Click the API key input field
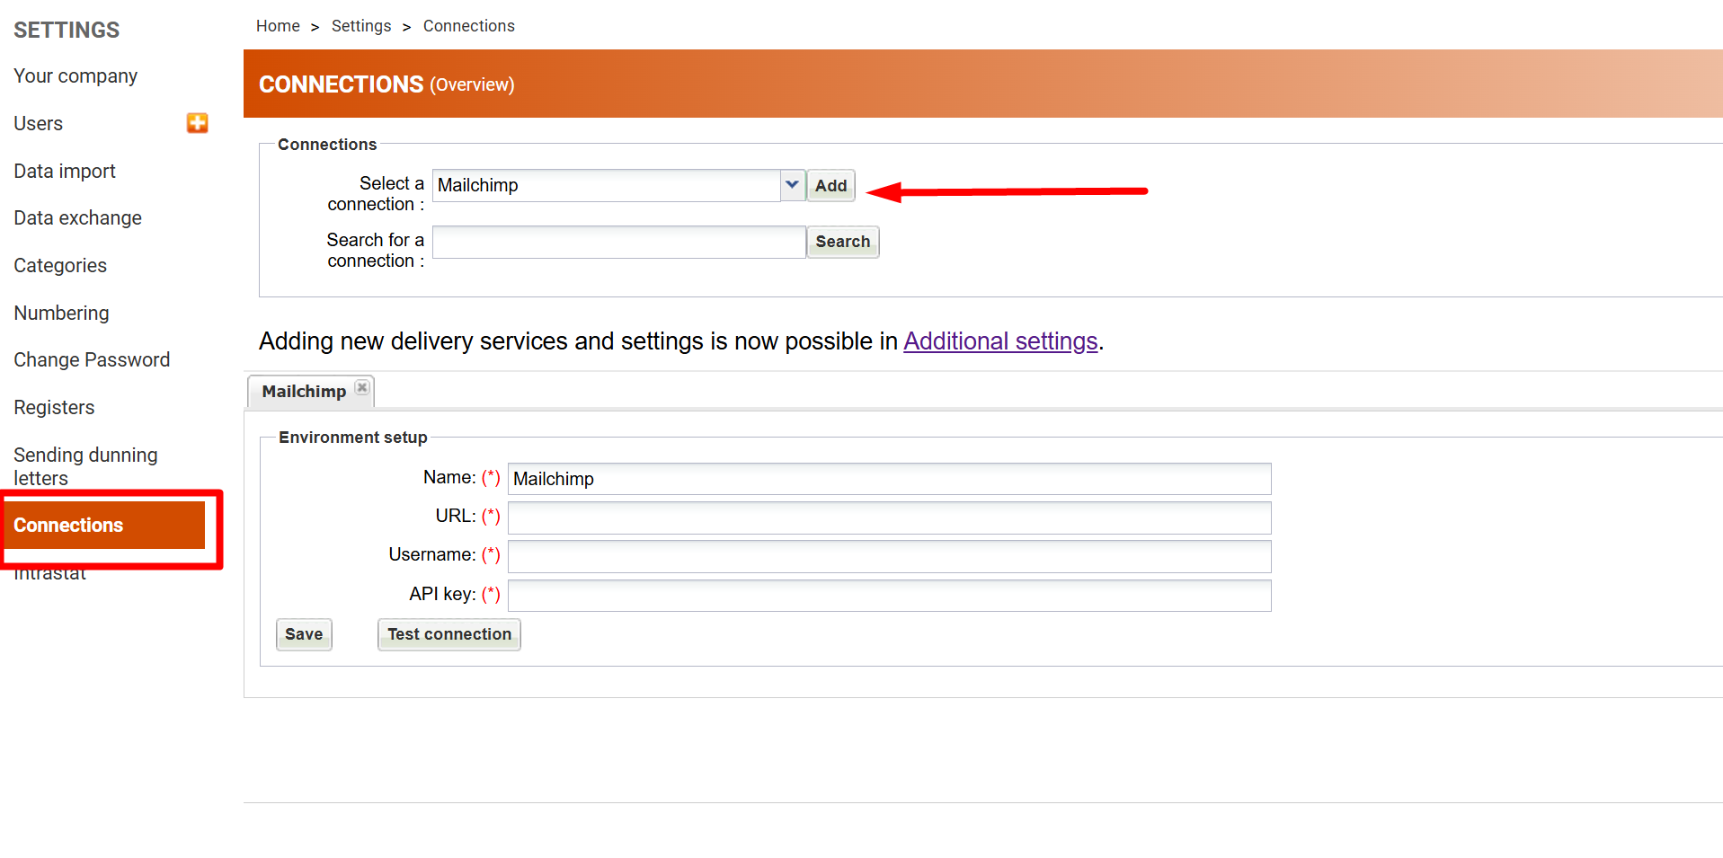Screen dimensions: 1723x858 pos(889,595)
